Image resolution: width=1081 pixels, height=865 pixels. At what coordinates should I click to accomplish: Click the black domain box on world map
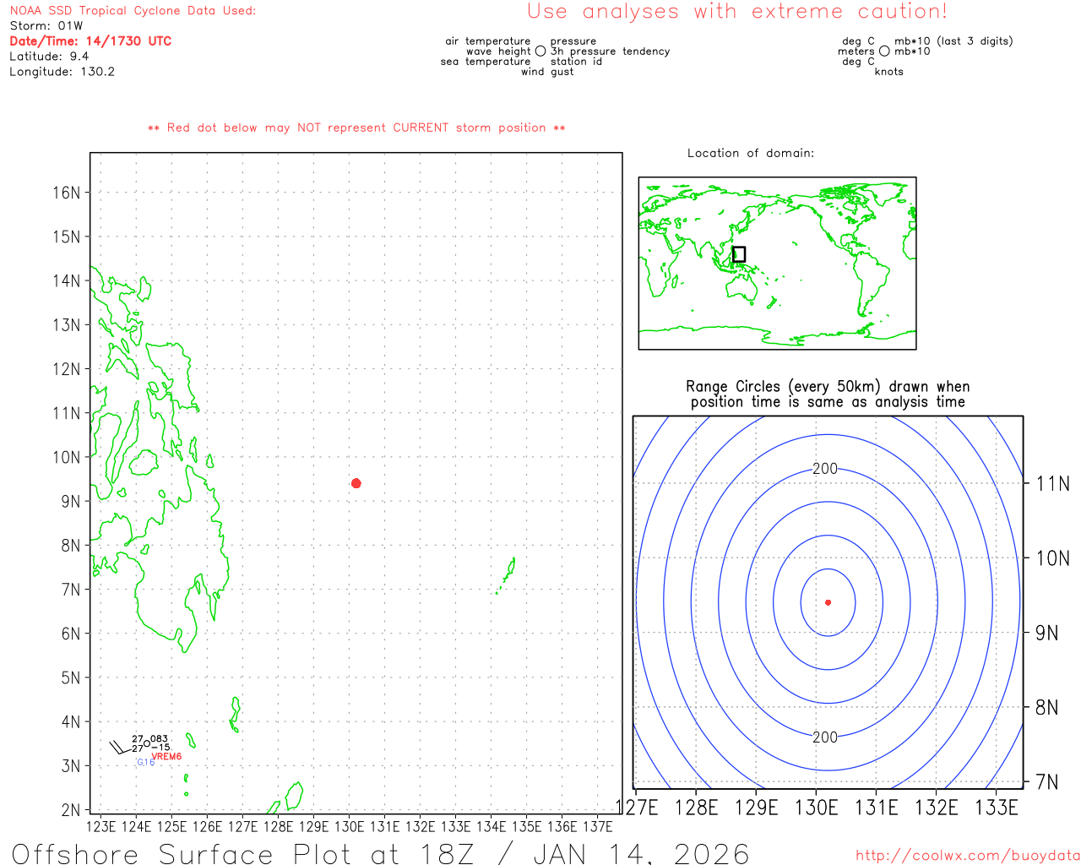point(739,254)
